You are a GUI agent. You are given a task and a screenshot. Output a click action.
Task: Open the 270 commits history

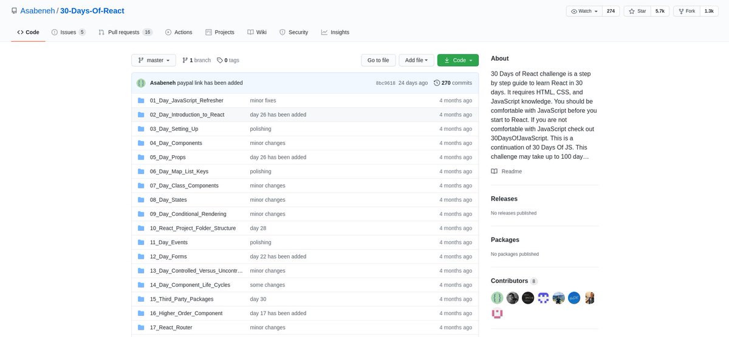click(453, 82)
